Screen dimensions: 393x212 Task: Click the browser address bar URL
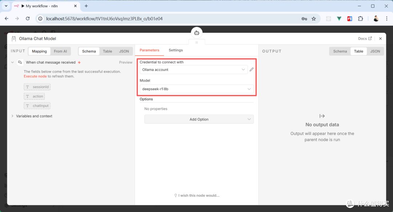(x=104, y=19)
